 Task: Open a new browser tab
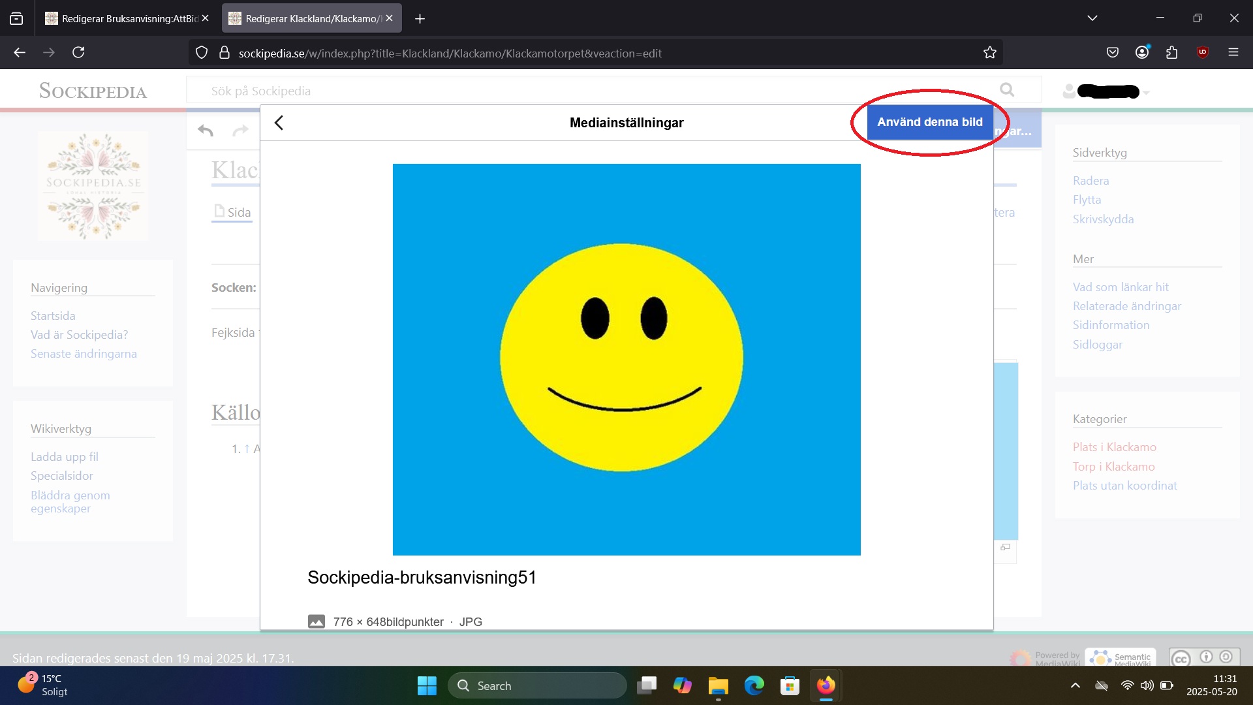point(420,19)
